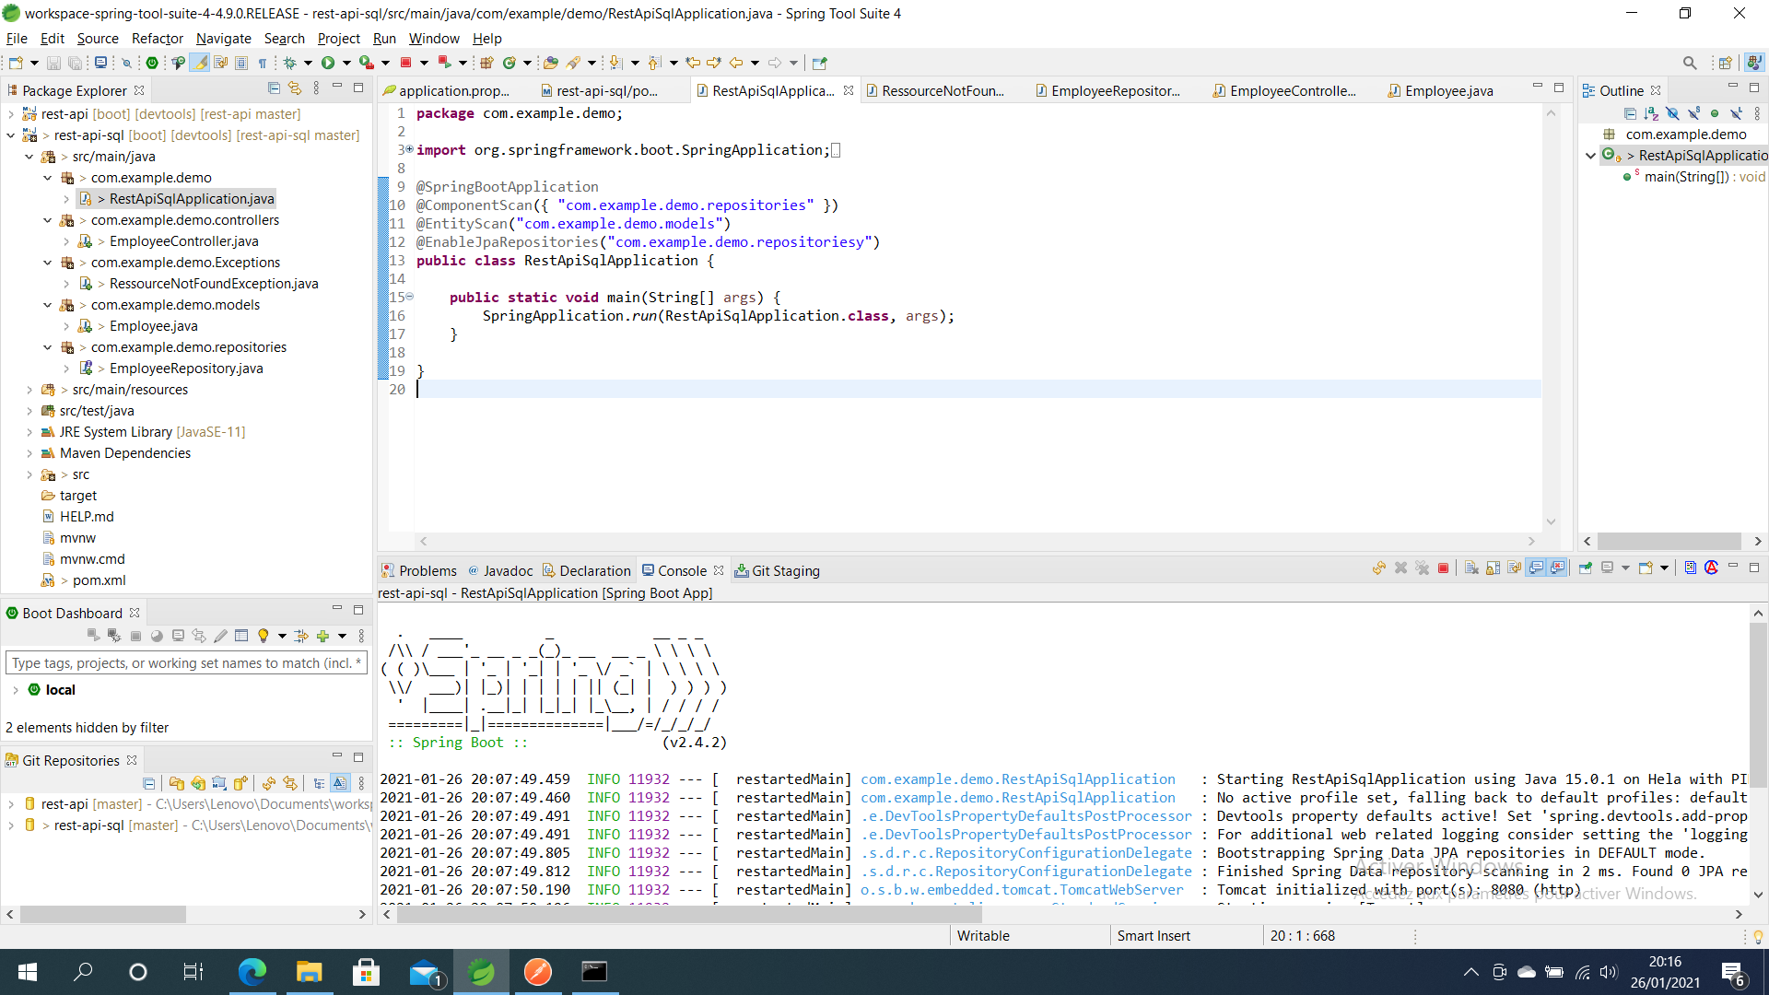Toggle Mark Occurrences highlighter in toolbar
The image size is (1769, 995).
coord(199,63)
